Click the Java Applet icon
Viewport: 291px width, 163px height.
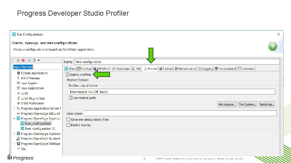pos(18,83)
